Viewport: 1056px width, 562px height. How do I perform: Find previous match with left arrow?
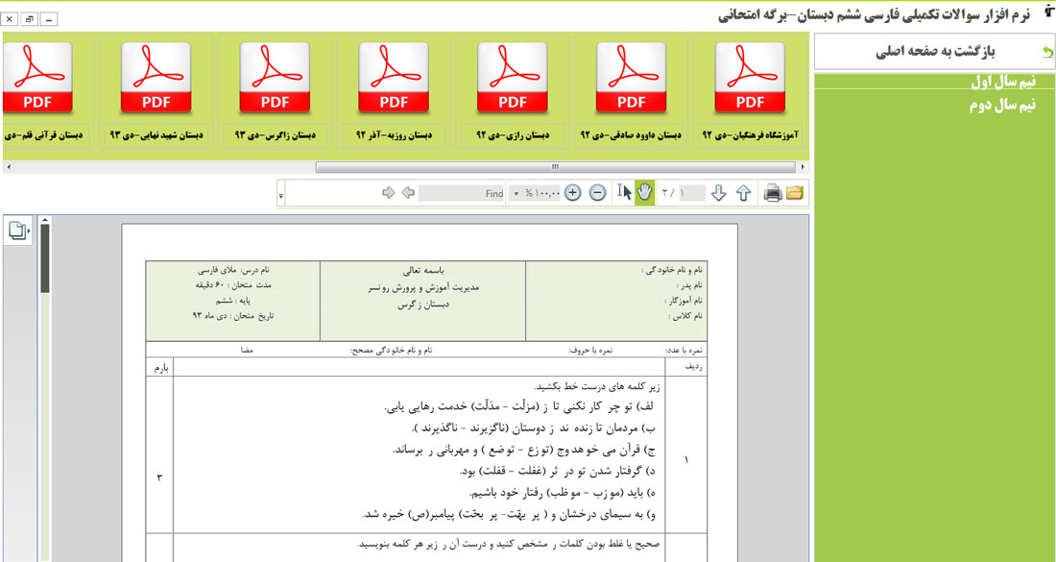(408, 193)
